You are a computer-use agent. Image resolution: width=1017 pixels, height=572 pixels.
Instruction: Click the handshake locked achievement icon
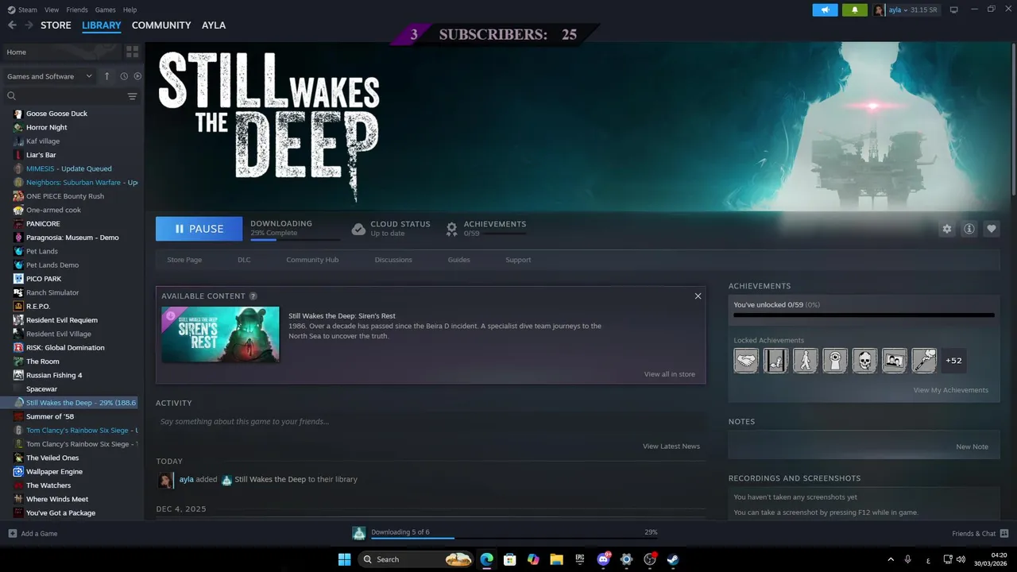746,361
